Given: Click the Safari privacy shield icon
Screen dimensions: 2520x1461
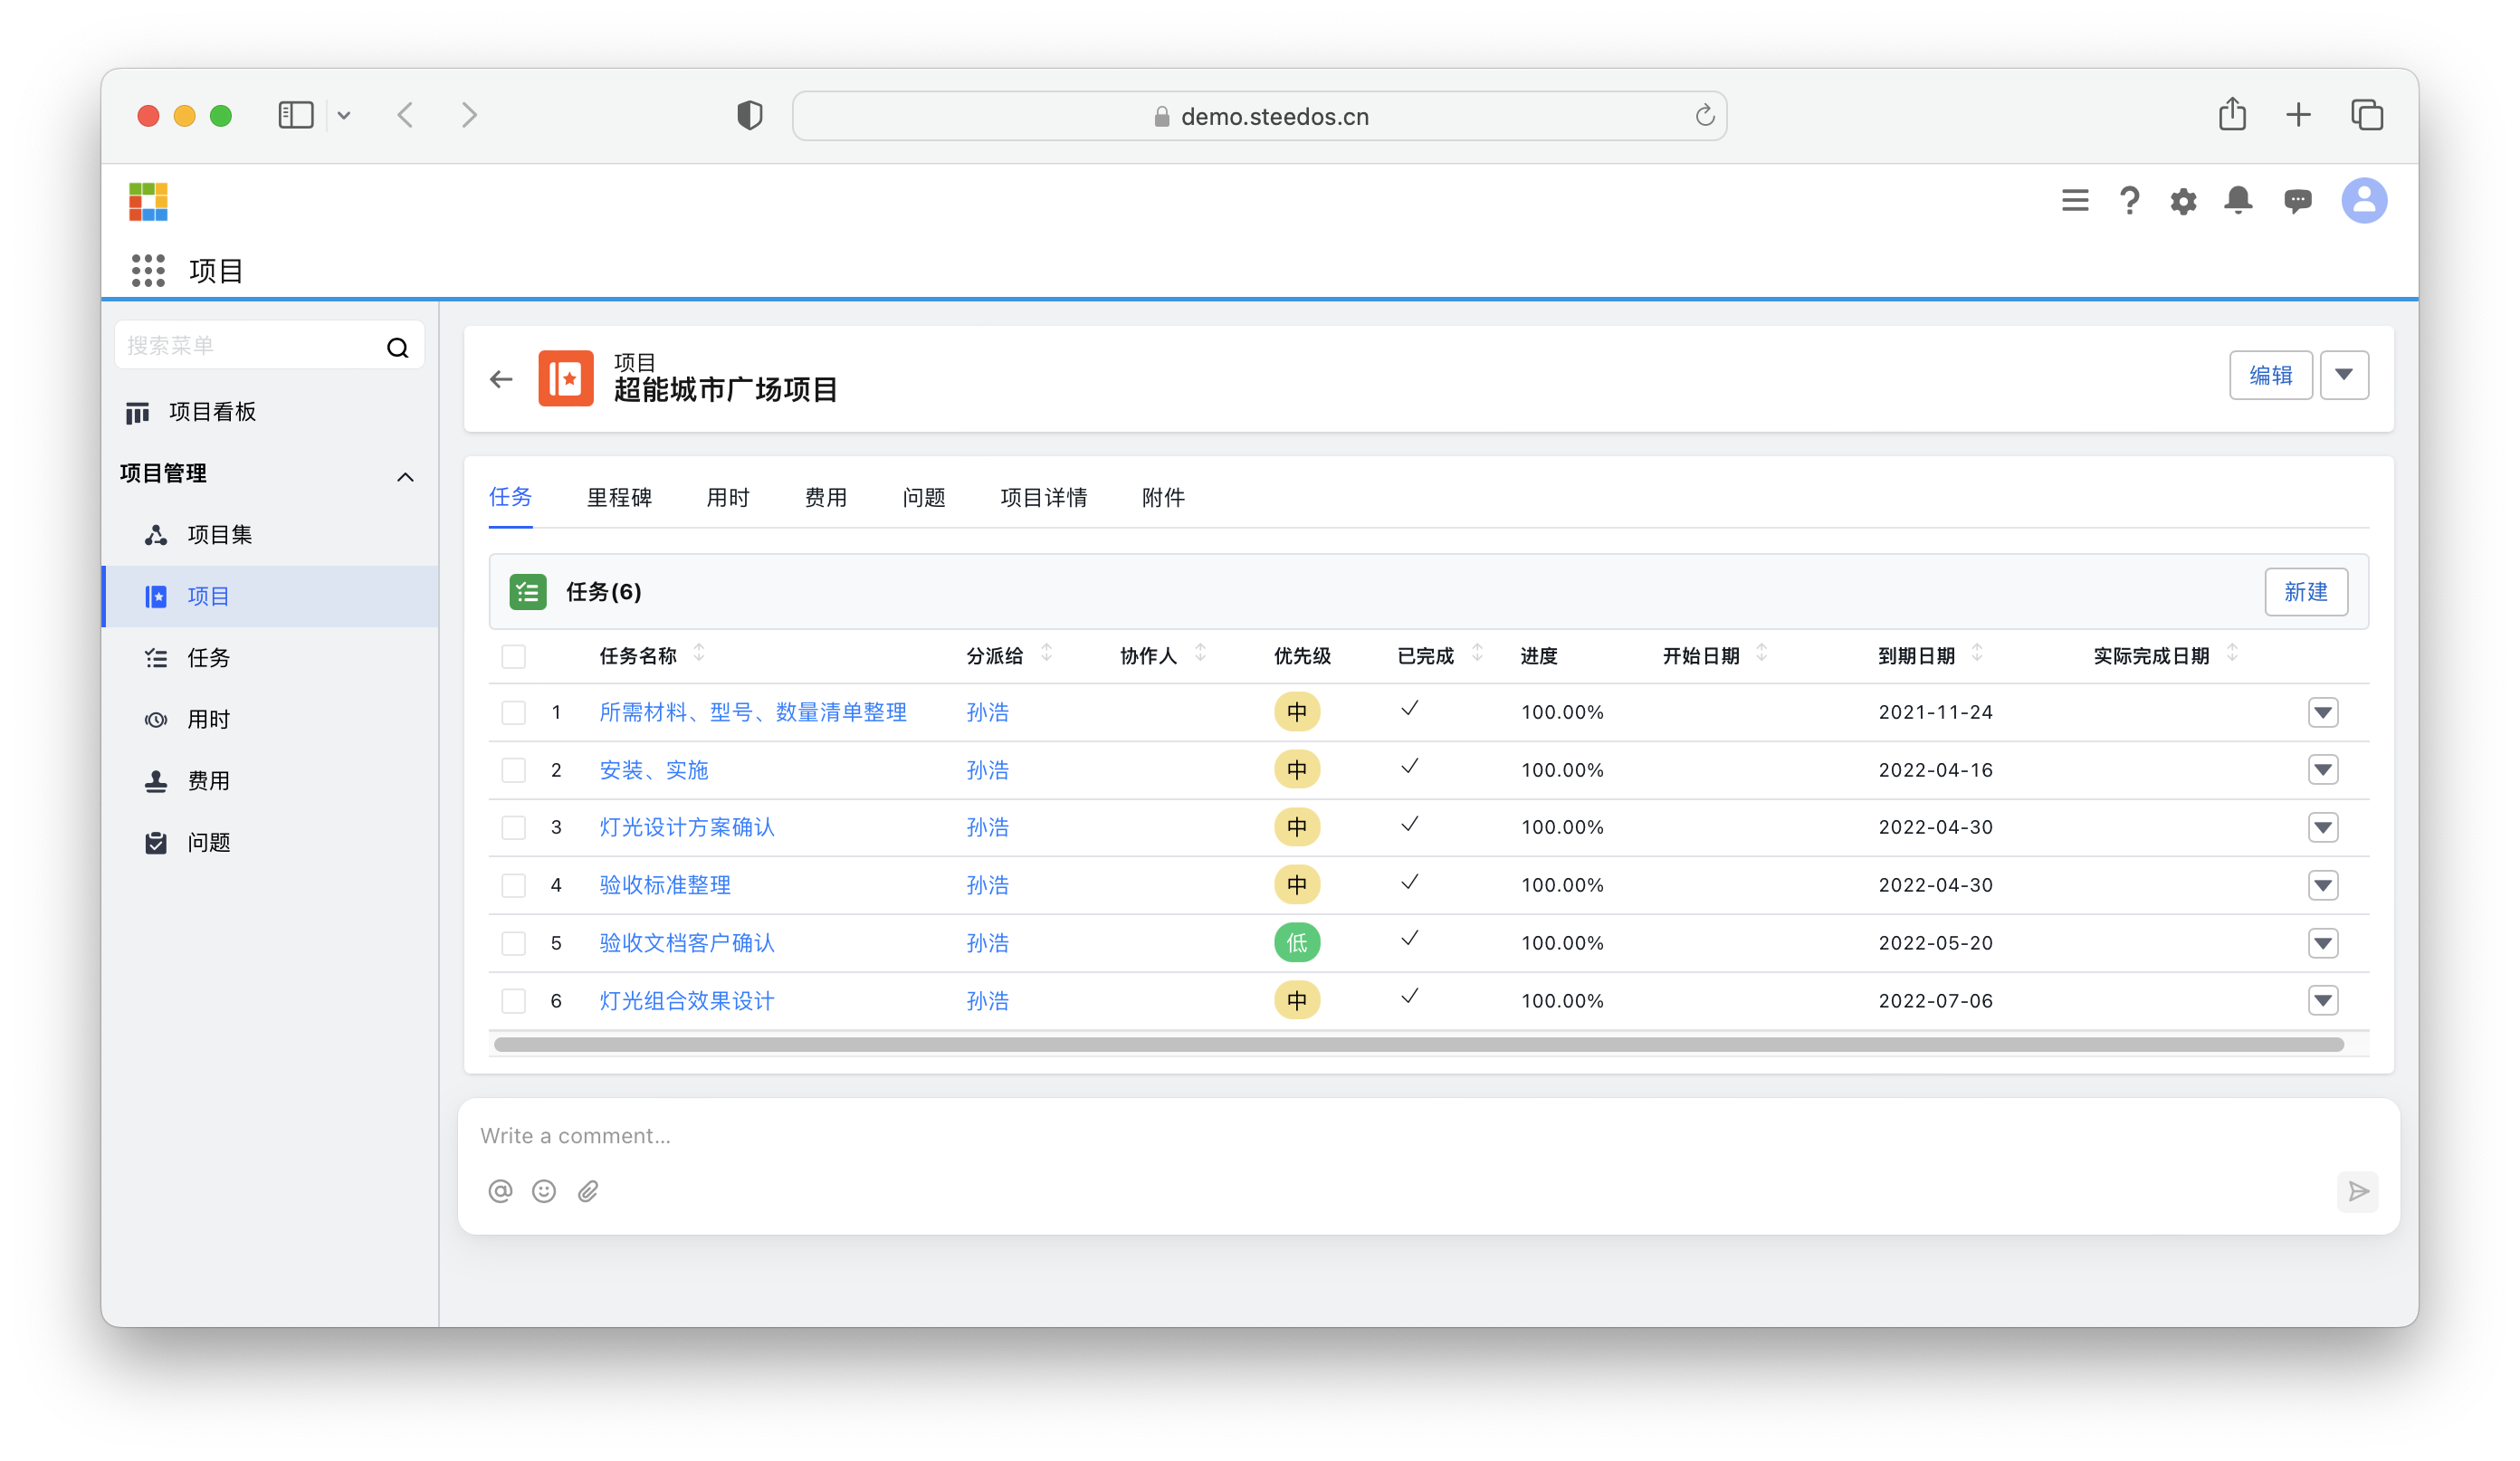Looking at the screenshot, I should coord(749,115).
